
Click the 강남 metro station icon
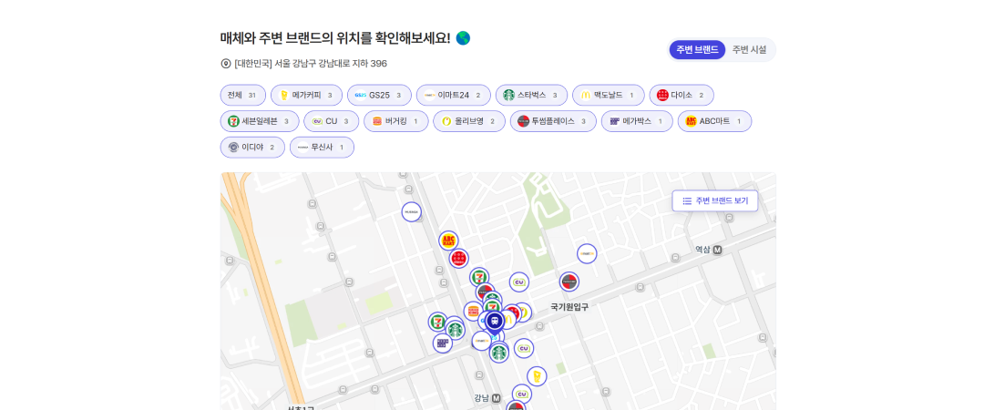(497, 398)
